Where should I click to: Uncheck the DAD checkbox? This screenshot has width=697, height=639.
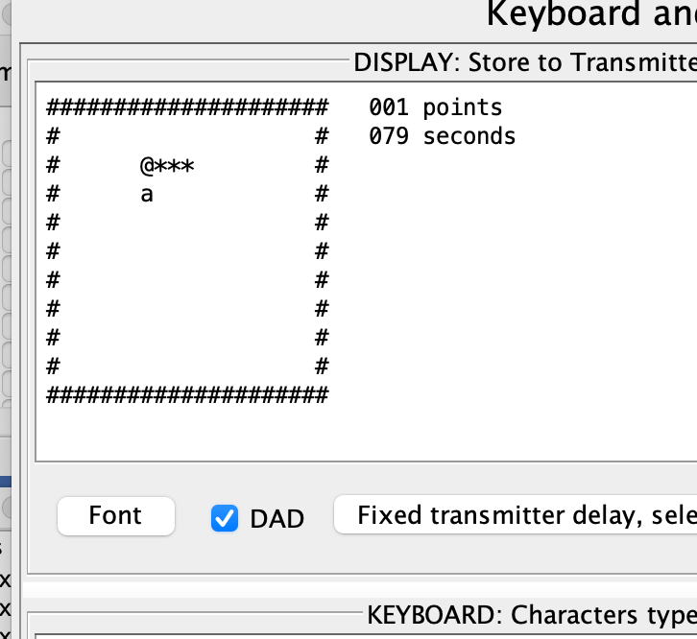pyautogui.click(x=225, y=518)
